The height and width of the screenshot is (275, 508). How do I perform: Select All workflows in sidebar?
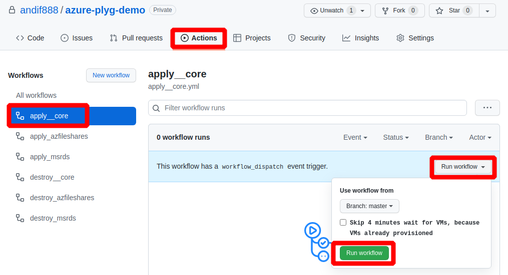tap(36, 95)
